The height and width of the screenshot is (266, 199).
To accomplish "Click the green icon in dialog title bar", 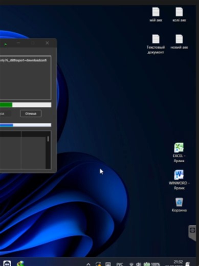I will click(6, 44).
